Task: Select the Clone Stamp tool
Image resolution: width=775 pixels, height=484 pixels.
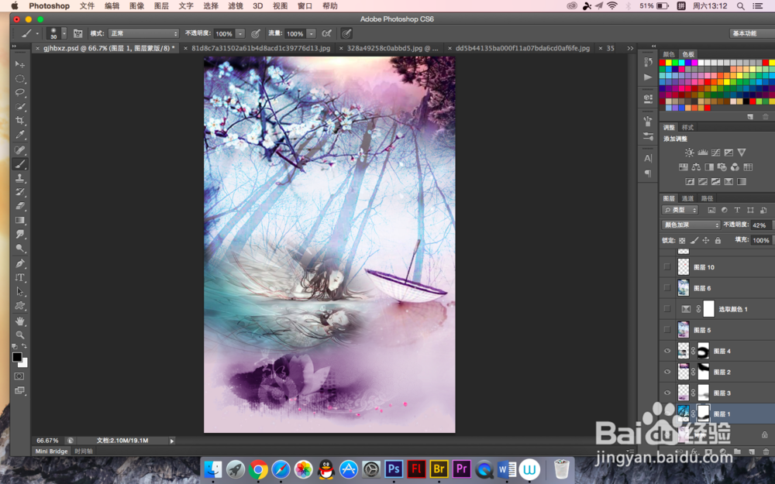Action: (20, 178)
